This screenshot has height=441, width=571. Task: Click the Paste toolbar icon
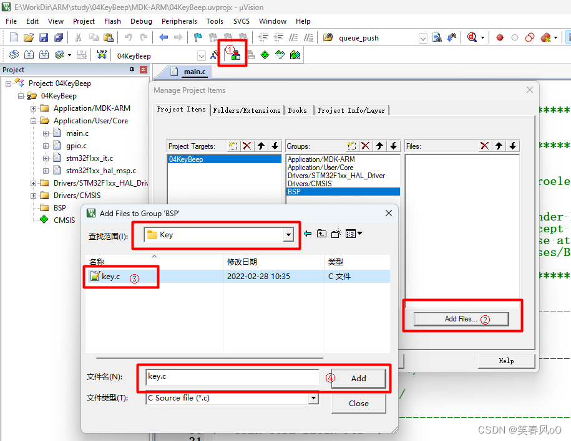(108, 37)
